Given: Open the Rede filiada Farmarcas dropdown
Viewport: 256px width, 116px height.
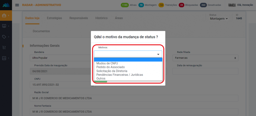Looking at the screenshot, I should [205, 58].
